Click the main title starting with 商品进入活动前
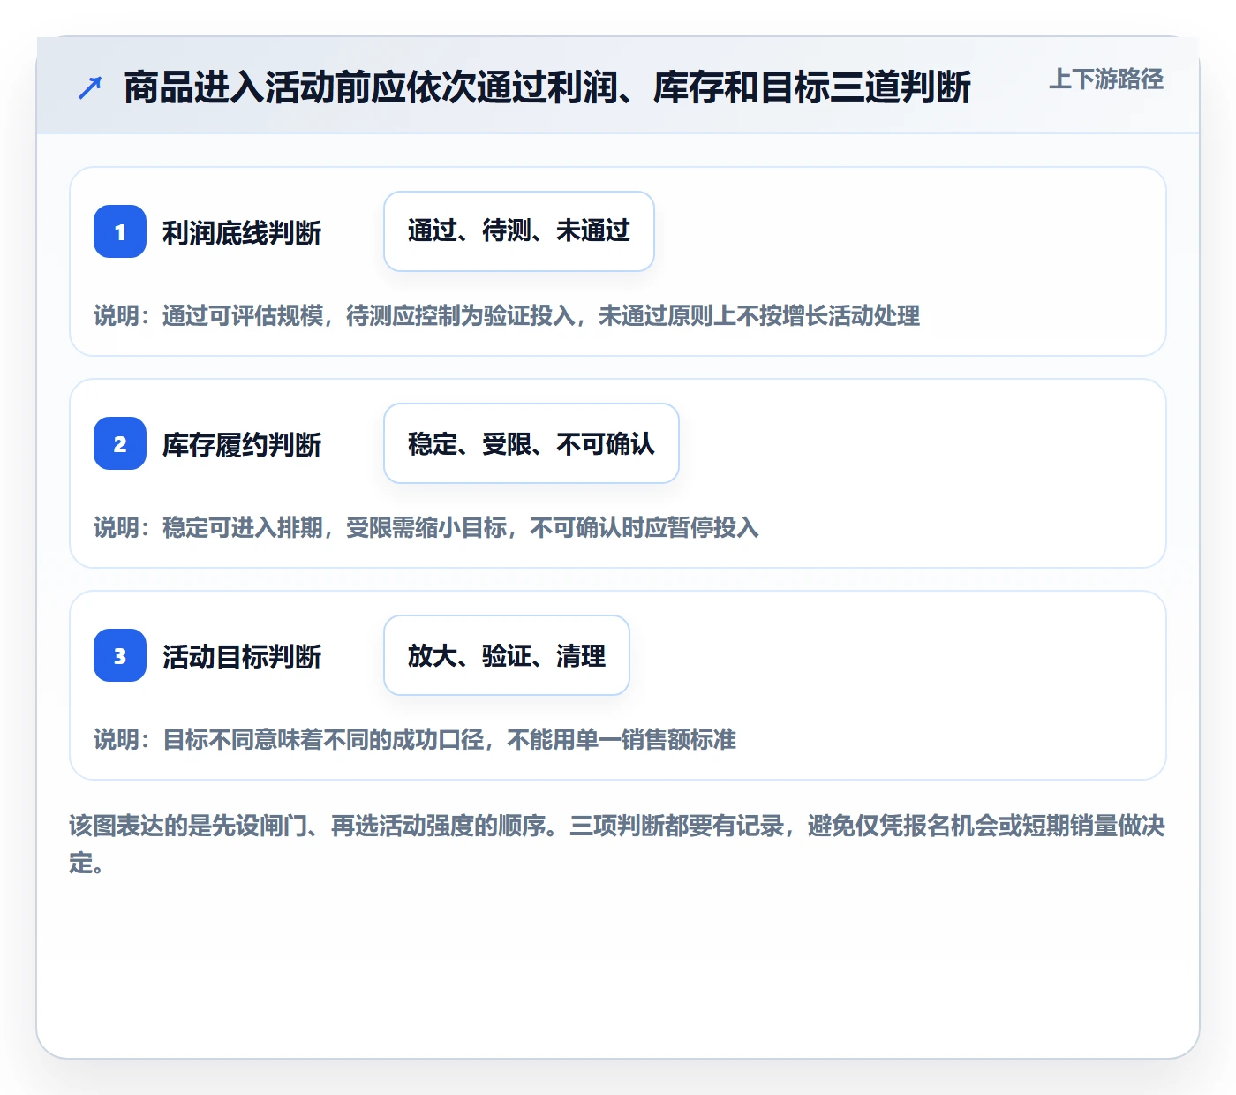This screenshot has height=1095, width=1236. pos(547,87)
